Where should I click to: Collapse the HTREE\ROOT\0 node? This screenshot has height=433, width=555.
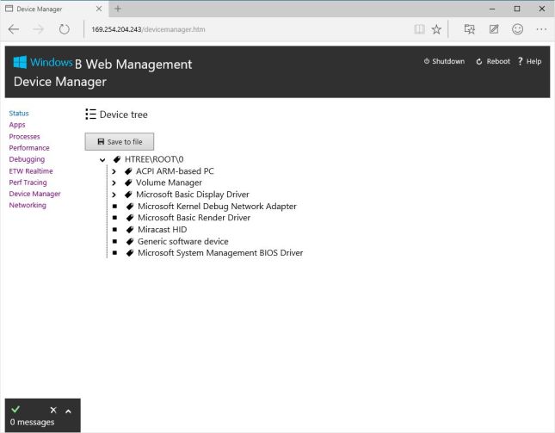click(x=102, y=159)
